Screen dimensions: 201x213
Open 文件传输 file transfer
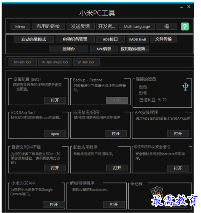click(163, 39)
